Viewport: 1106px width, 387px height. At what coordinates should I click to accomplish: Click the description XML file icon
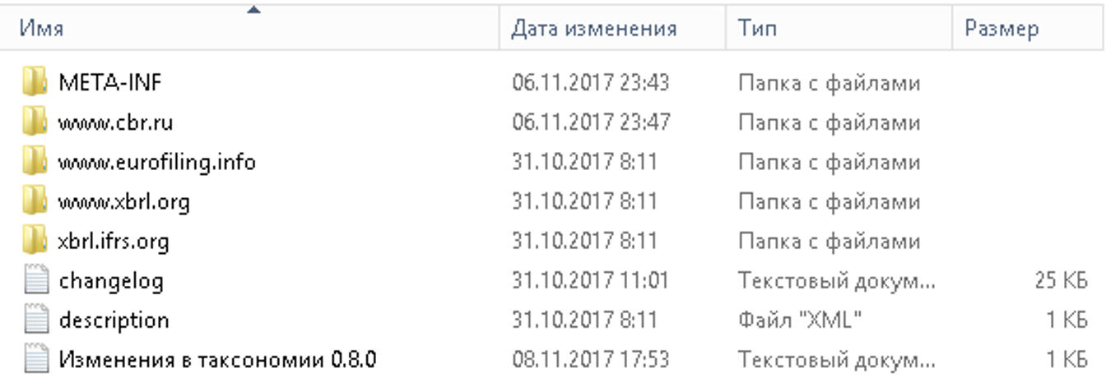tap(36, 320)
